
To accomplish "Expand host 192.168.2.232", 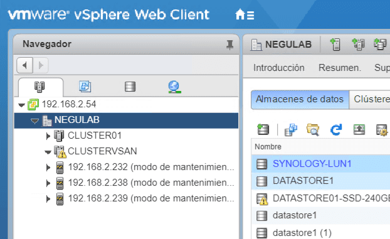I will point(48,167).
